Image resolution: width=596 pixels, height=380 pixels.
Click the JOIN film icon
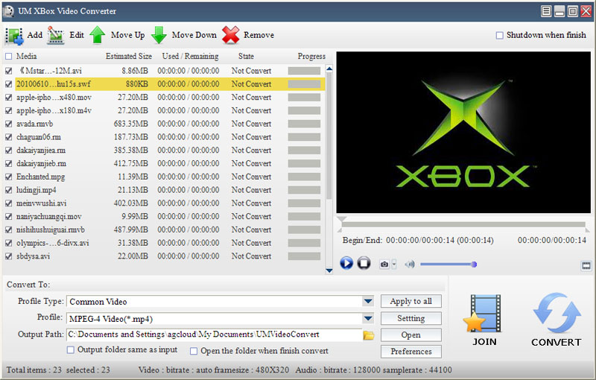[484, 314]
